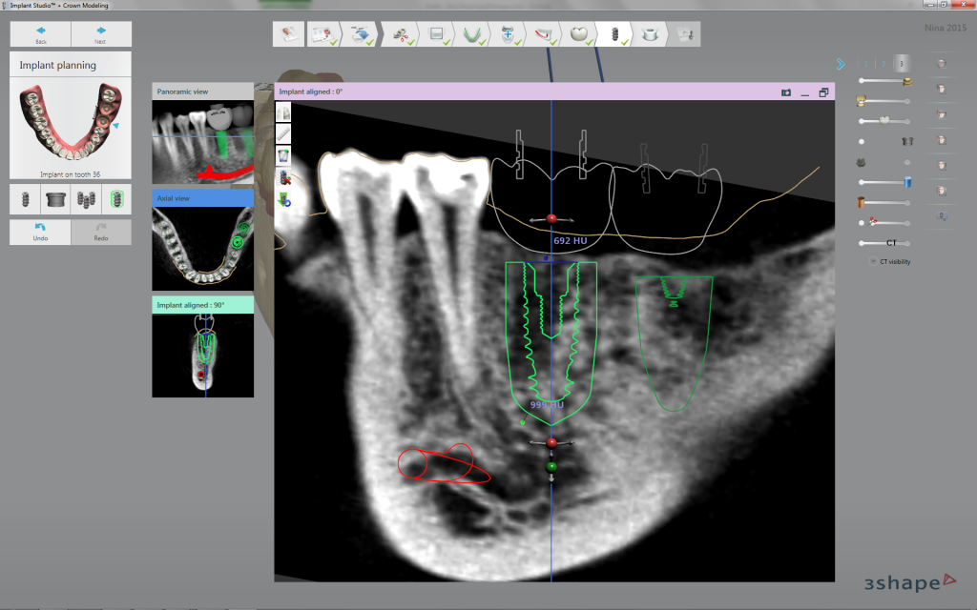
Task: Select the single implant tool in Implant planning
Action: point(26,199)
